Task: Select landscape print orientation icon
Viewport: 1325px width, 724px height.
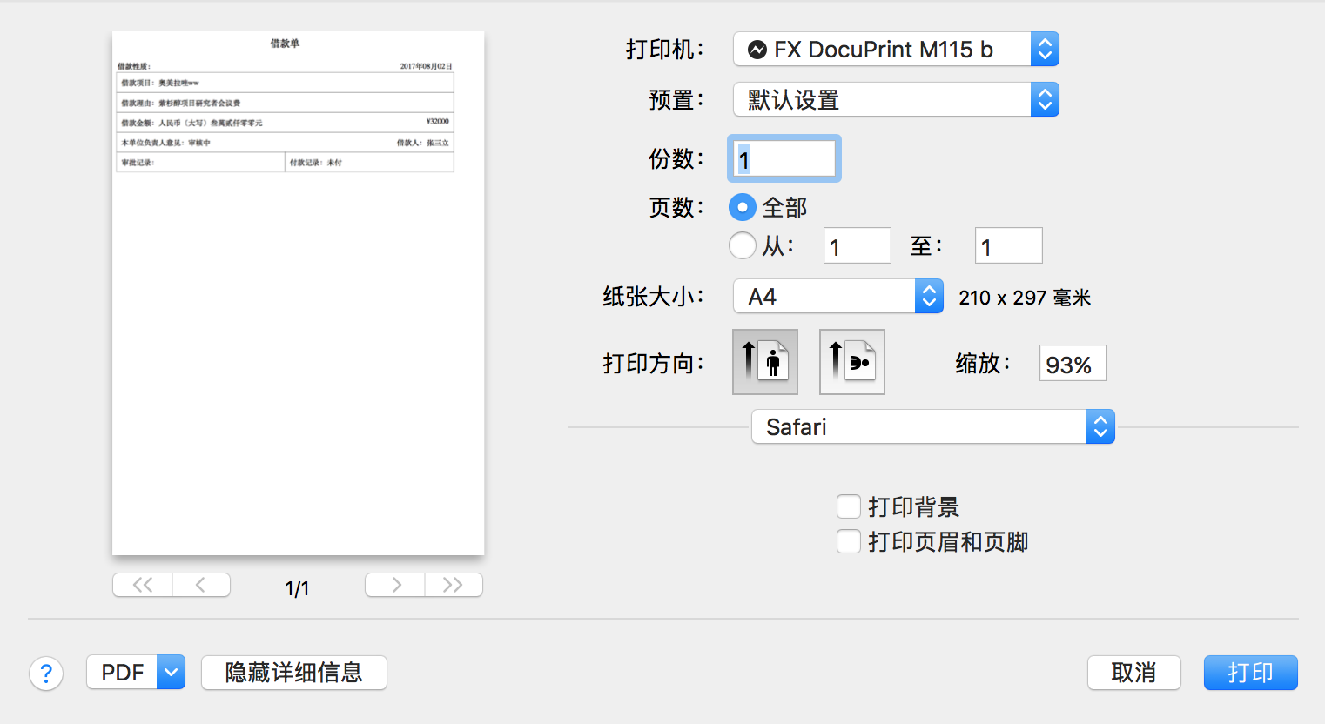Action: pyautogui.click(x=852, y=362)
